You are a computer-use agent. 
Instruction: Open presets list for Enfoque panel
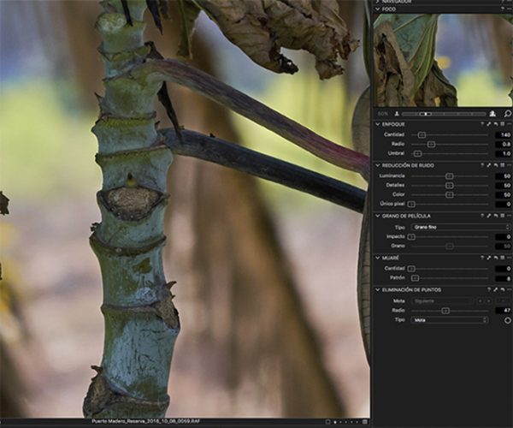[x=503, y=124]
